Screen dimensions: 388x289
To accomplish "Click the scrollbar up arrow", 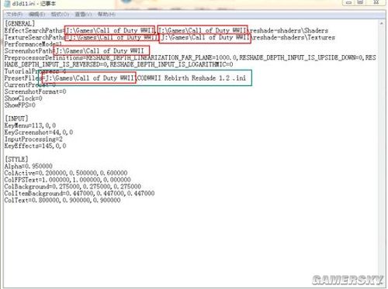I will click(x=381, y=23).
